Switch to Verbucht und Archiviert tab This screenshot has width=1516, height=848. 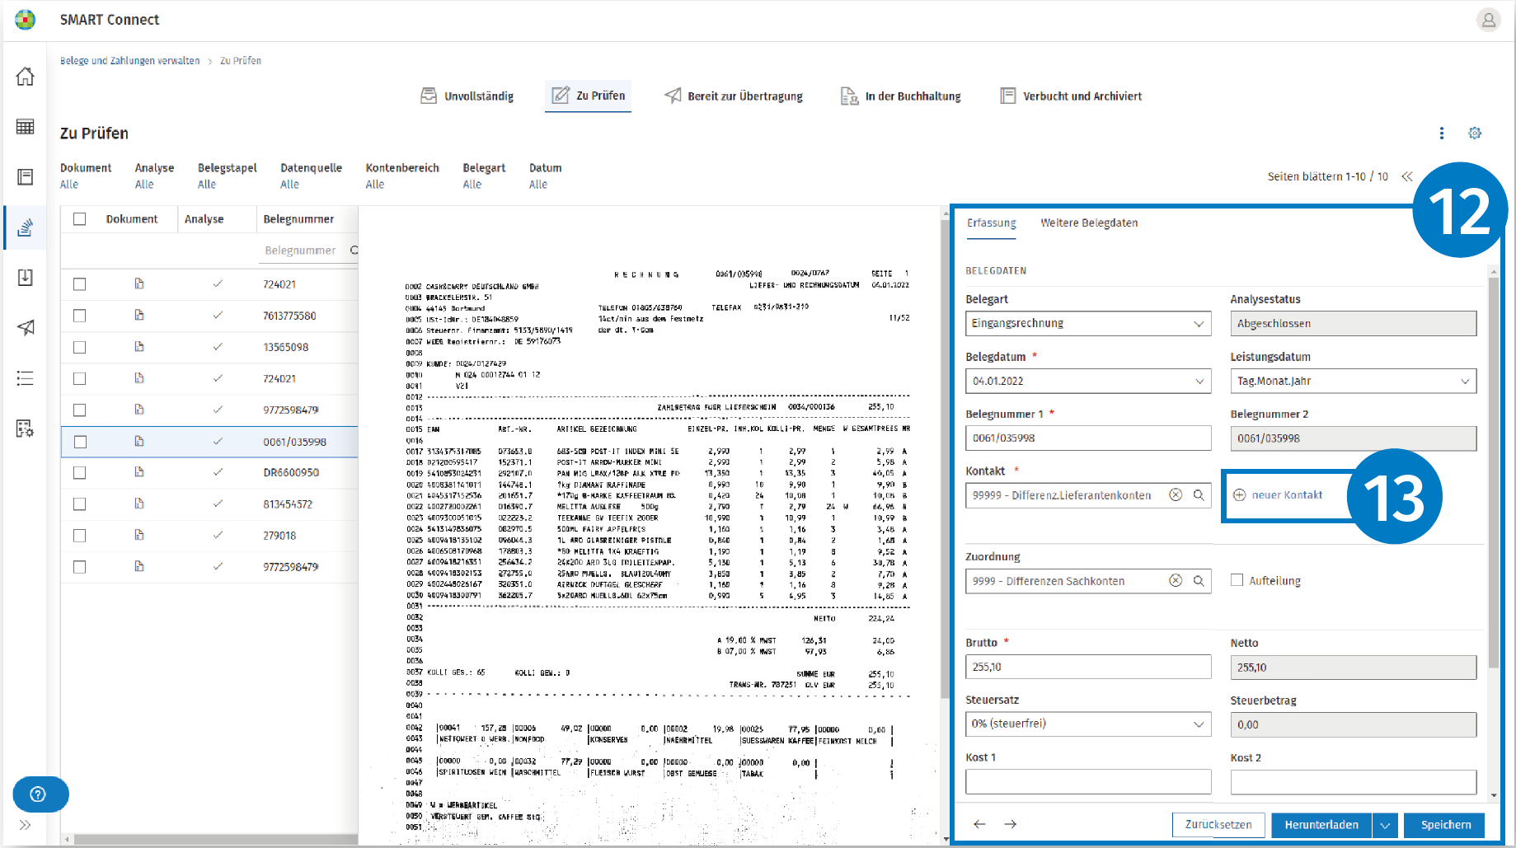1071,96
